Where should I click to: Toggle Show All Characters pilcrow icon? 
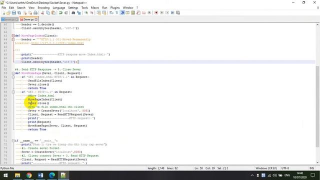coord(116,12)
